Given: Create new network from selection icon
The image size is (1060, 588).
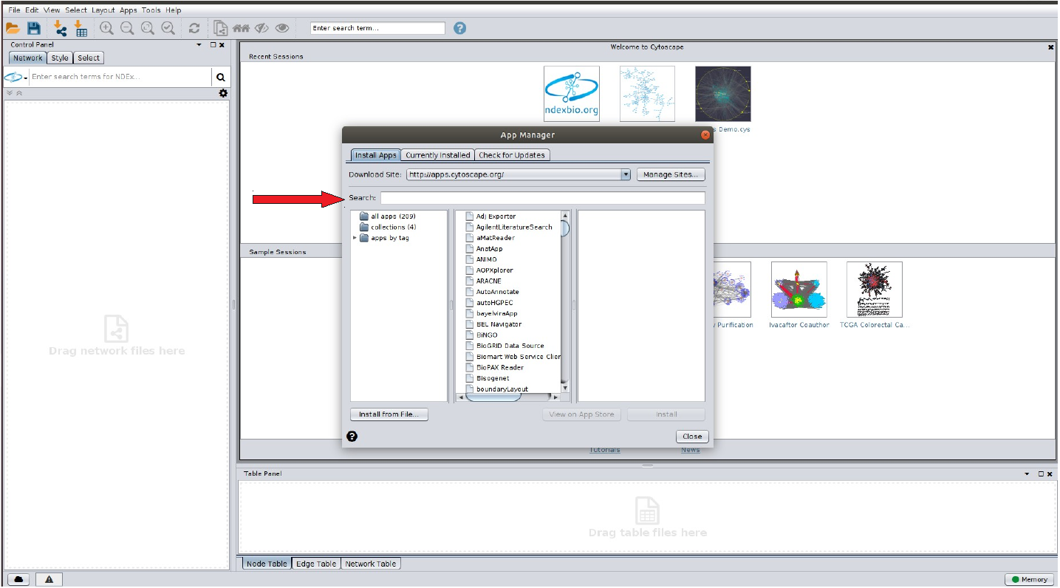Looking at the screenshot, I should coord(220,28).
